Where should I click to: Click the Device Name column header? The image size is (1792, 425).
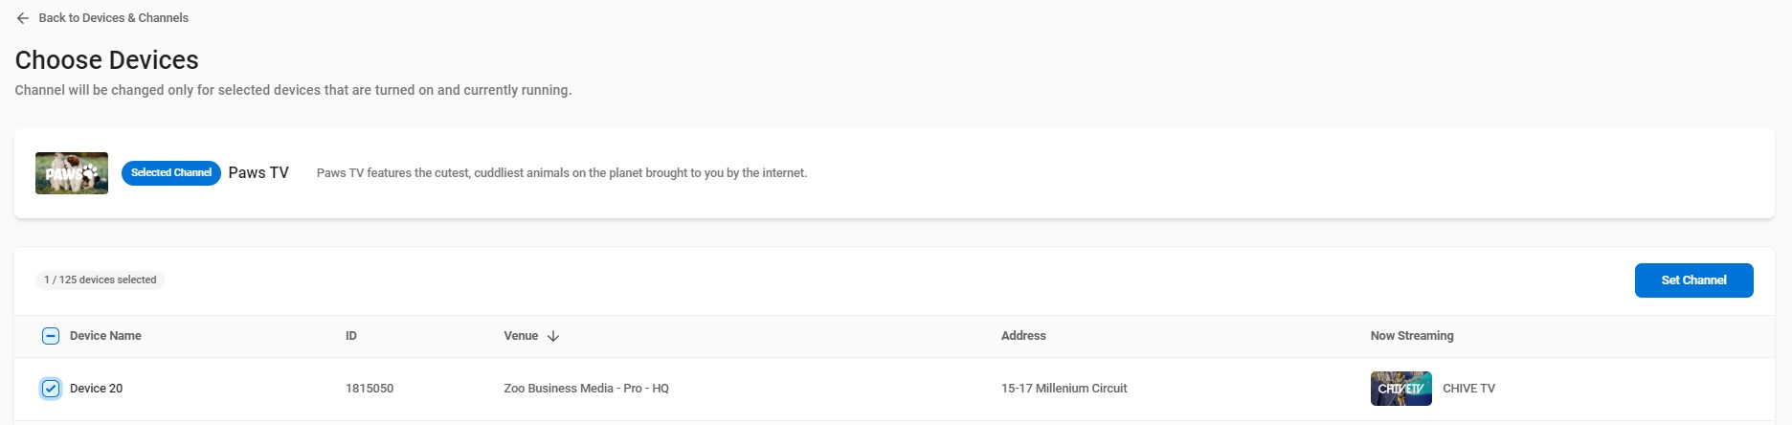tap(105, 336)
